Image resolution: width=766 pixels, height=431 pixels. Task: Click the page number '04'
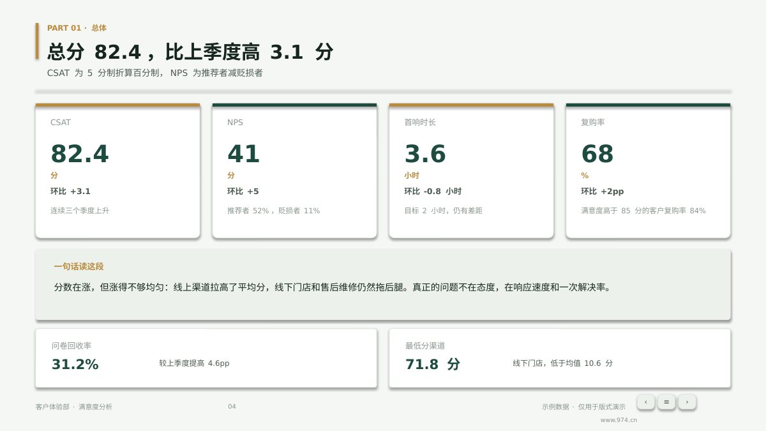232,406
